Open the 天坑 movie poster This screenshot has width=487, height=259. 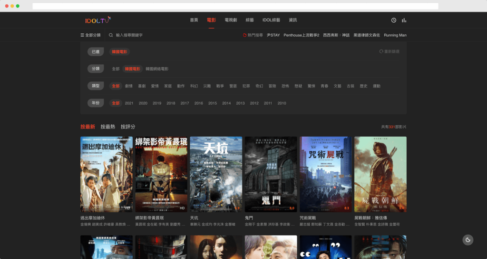[x=216, y=174]
